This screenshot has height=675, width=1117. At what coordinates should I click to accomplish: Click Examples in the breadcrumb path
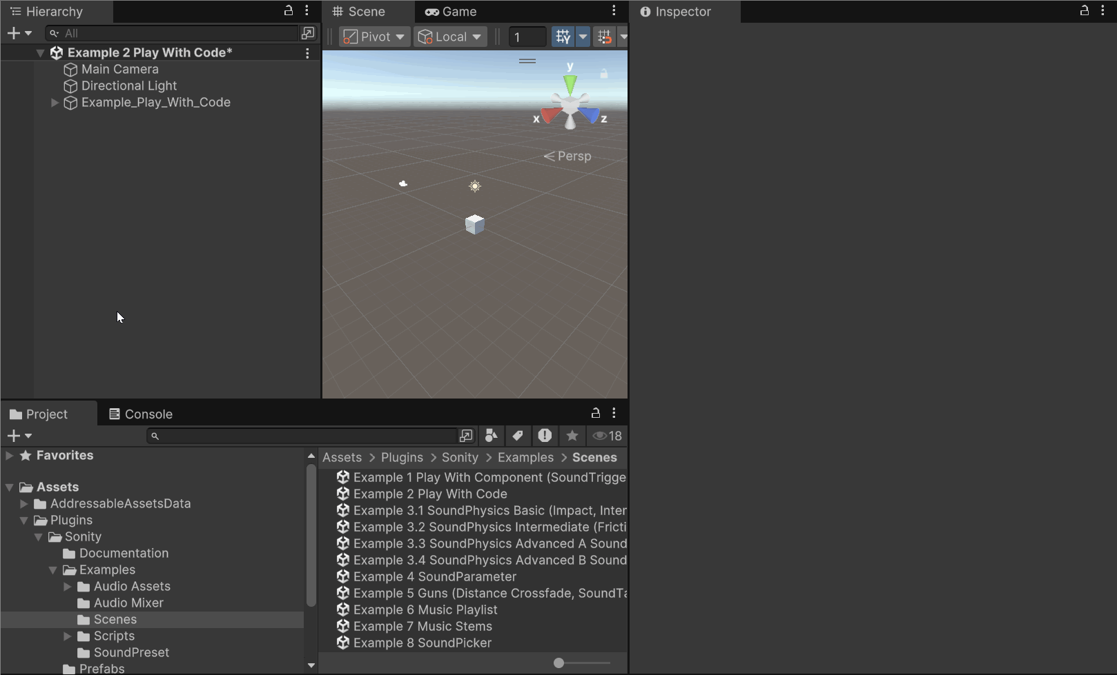(x=525, y=458)
